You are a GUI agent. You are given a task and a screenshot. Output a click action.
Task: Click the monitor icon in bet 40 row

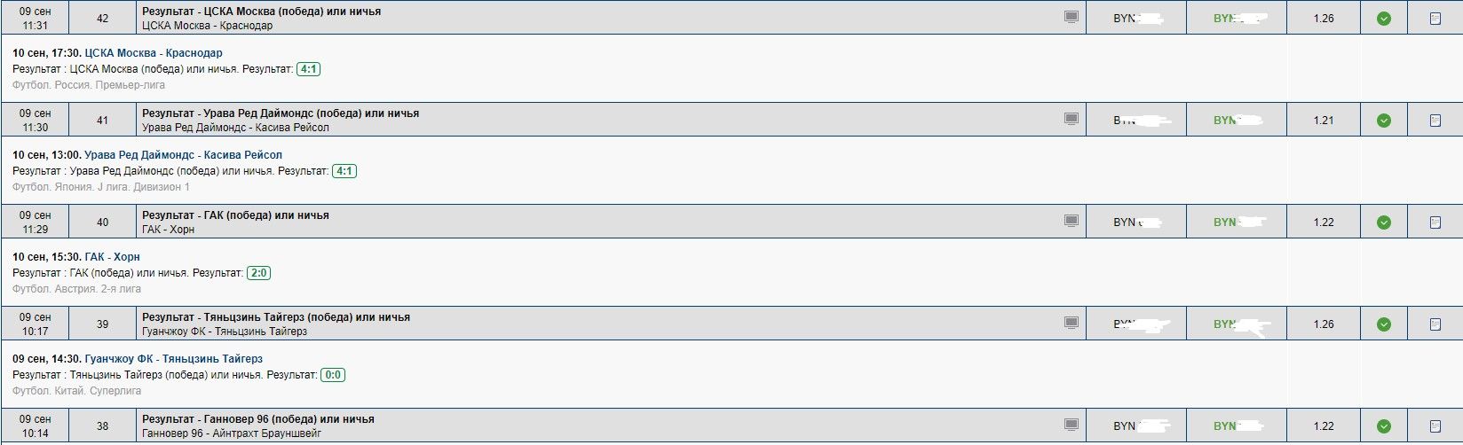[x=1072, y=221]
